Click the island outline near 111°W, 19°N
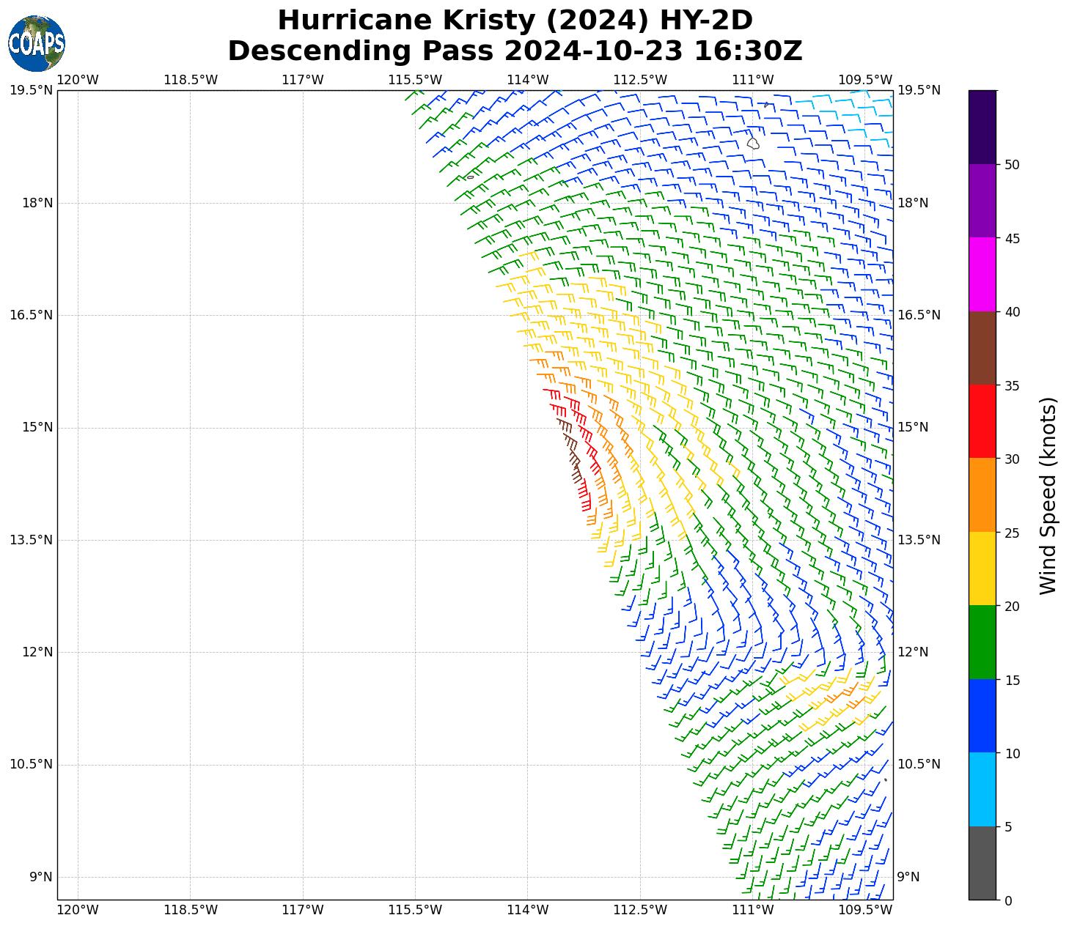 point(753,144)
